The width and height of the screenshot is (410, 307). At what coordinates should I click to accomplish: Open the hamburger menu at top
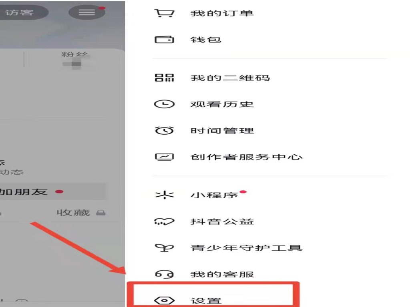coord(87,12)
